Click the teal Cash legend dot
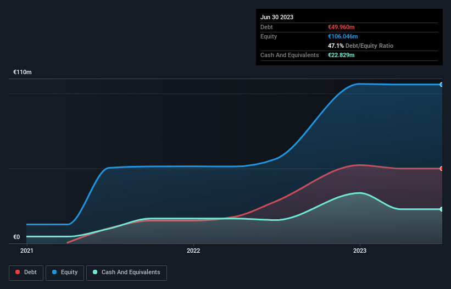The height and width of the screenshot is (289, 451). point(95,272)
